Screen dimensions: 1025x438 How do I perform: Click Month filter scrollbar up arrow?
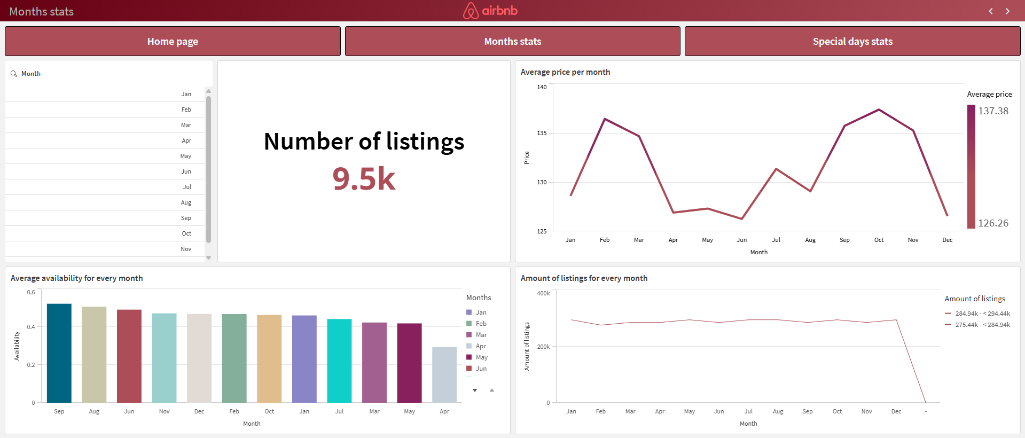coord(208,91)
